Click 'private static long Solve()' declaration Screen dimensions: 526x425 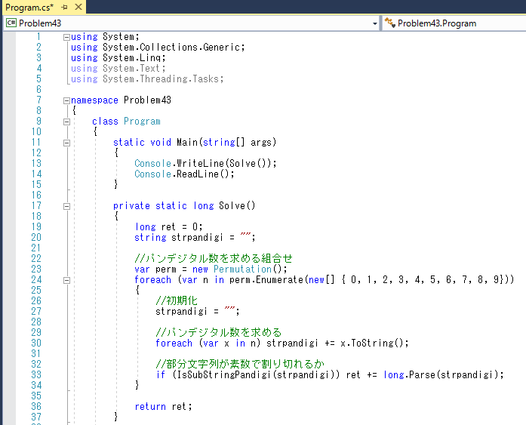click(184, 205)
